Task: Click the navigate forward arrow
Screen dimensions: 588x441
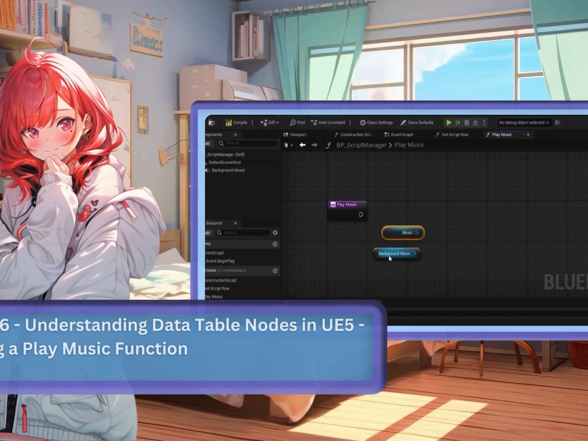Action: point(314,145)
